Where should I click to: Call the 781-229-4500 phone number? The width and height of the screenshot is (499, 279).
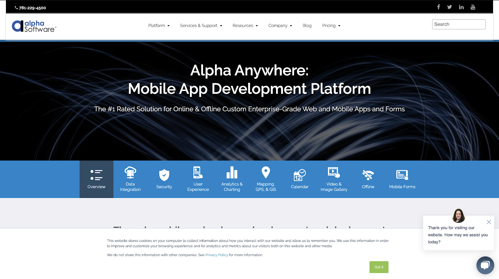tap(32, 8)
